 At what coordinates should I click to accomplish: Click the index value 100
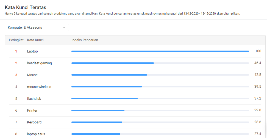point(258,51)
